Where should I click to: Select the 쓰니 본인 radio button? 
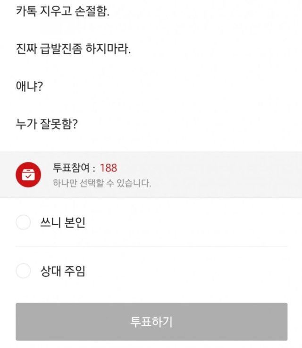click(x=23, y=222)
